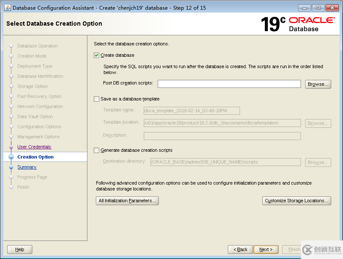This screenshot has width=343, height=259.
Task: Select Progress Page step
Action: click(32, 177)
